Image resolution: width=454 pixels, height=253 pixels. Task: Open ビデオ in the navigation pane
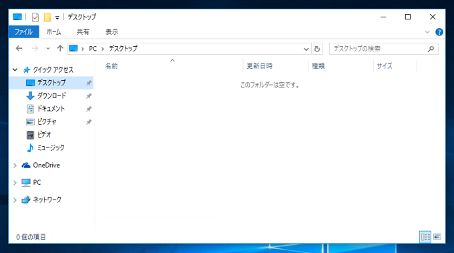click(x=44, y=135)
